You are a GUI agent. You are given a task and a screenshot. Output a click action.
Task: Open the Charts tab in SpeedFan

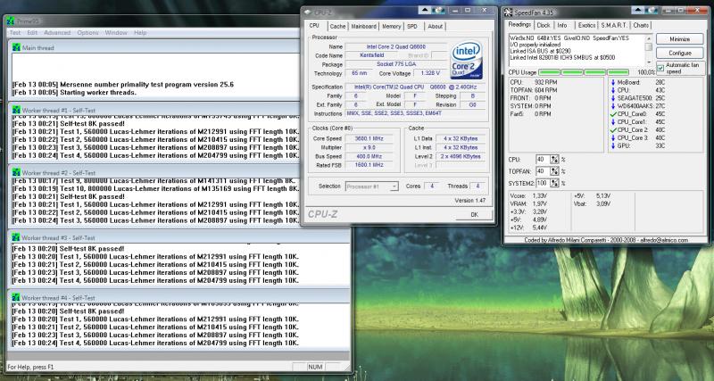[x=641, y=26]
